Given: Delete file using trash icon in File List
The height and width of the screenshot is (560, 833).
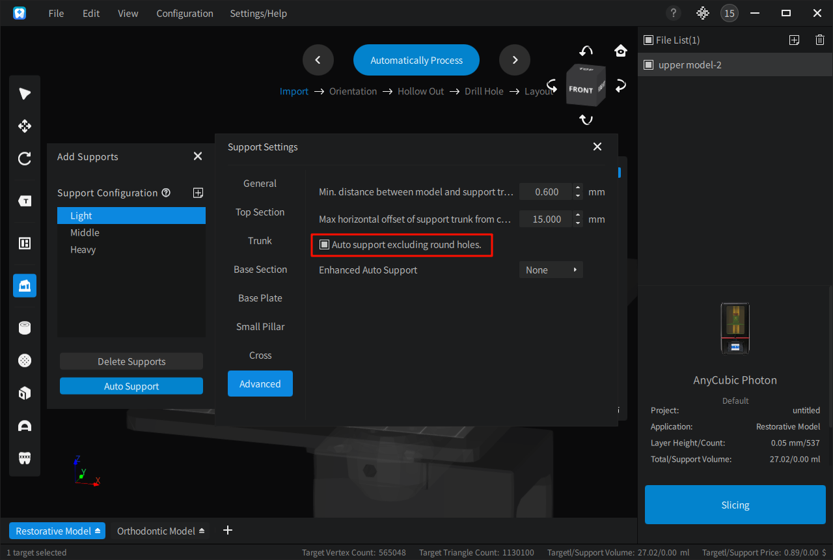Looking at the screenshot, I should (819, 40).
